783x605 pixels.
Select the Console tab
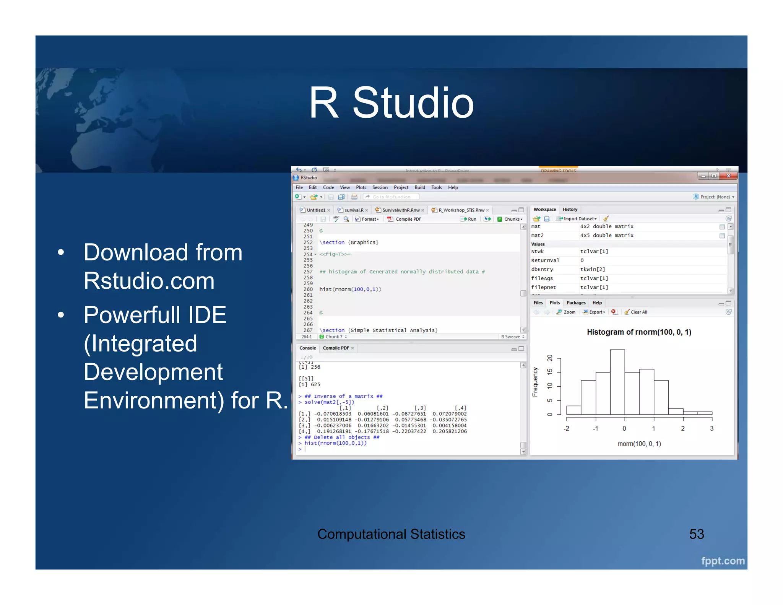[x=307, y=348]
